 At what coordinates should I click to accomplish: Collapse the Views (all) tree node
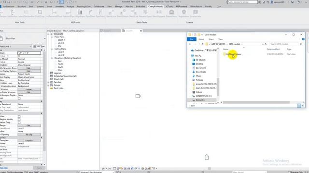point(48,34)
